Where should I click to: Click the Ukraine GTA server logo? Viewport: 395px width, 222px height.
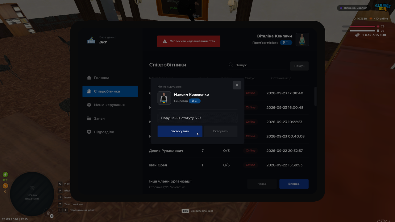tap(383, 7)
